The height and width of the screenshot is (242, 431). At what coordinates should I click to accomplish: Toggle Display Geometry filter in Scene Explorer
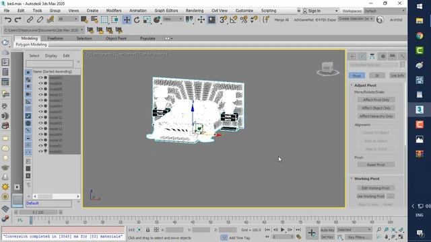28,73
